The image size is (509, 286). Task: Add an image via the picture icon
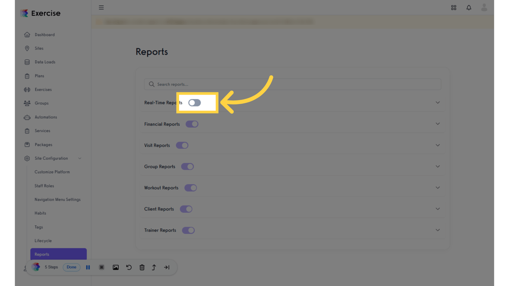(x=116, y=267)
